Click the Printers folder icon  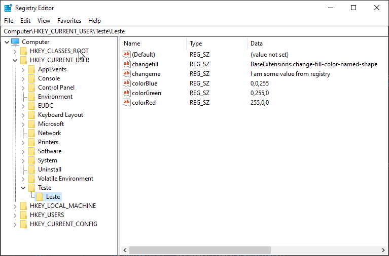coord(32,142)
